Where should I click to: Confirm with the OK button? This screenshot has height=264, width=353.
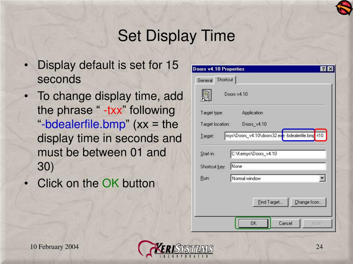tap(253, 223)
